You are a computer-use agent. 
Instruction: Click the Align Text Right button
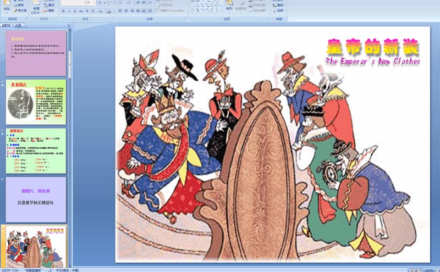click(x=132, y=11)
